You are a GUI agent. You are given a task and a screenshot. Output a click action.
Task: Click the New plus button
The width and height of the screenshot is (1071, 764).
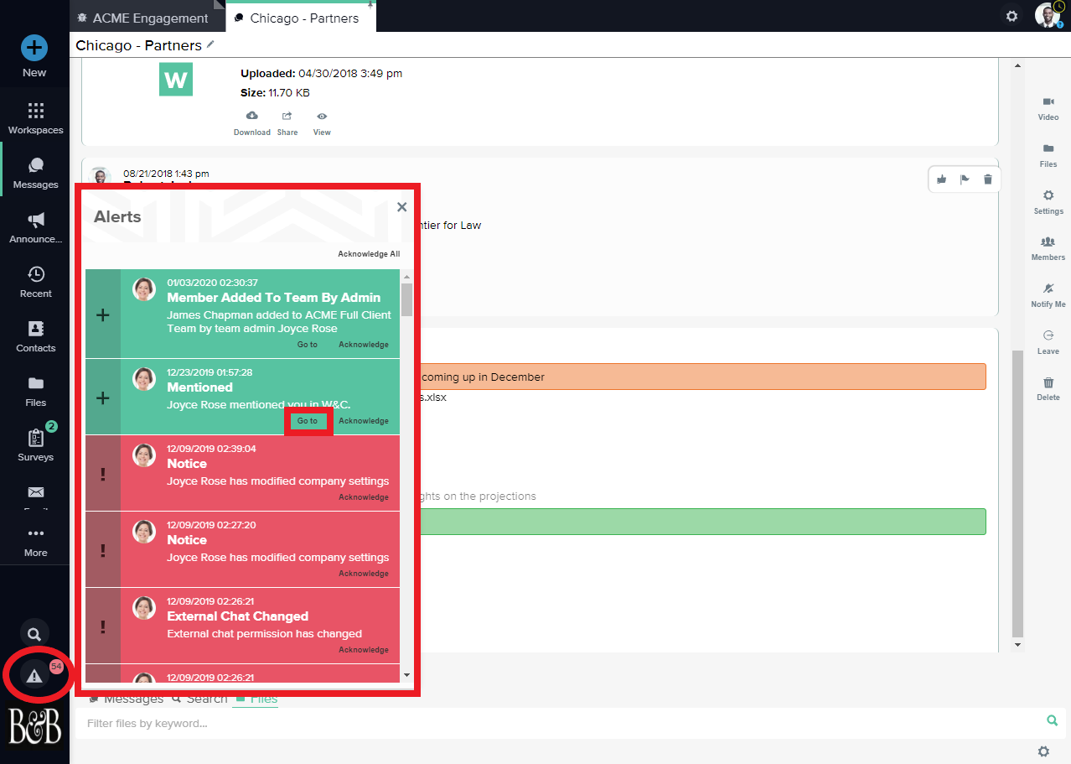point(34,48)
